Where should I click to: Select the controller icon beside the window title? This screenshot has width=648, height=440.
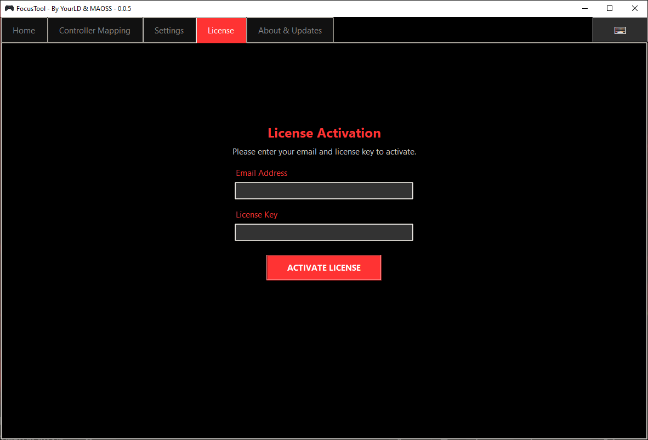9,8
